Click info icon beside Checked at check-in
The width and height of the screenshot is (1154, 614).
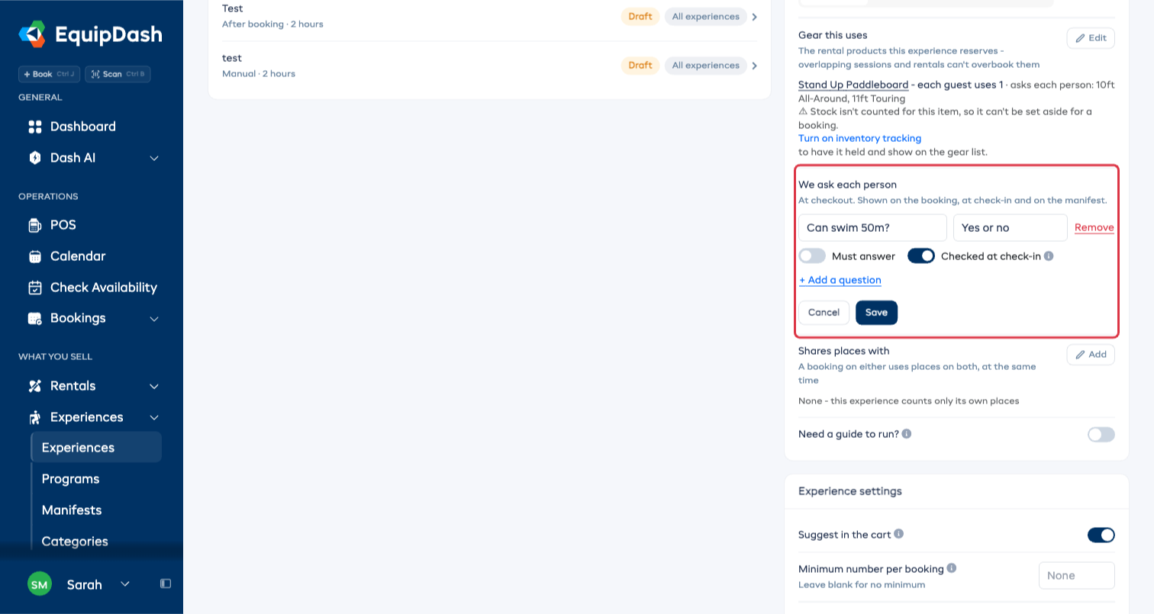click(x=1049, y=256)
